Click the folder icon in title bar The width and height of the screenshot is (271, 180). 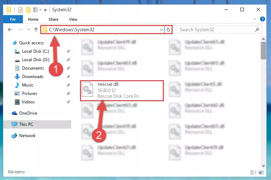(x=9, y=9)
